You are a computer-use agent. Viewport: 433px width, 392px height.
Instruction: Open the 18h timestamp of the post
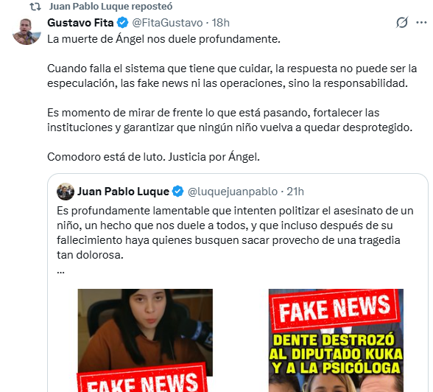pos(221,23)
